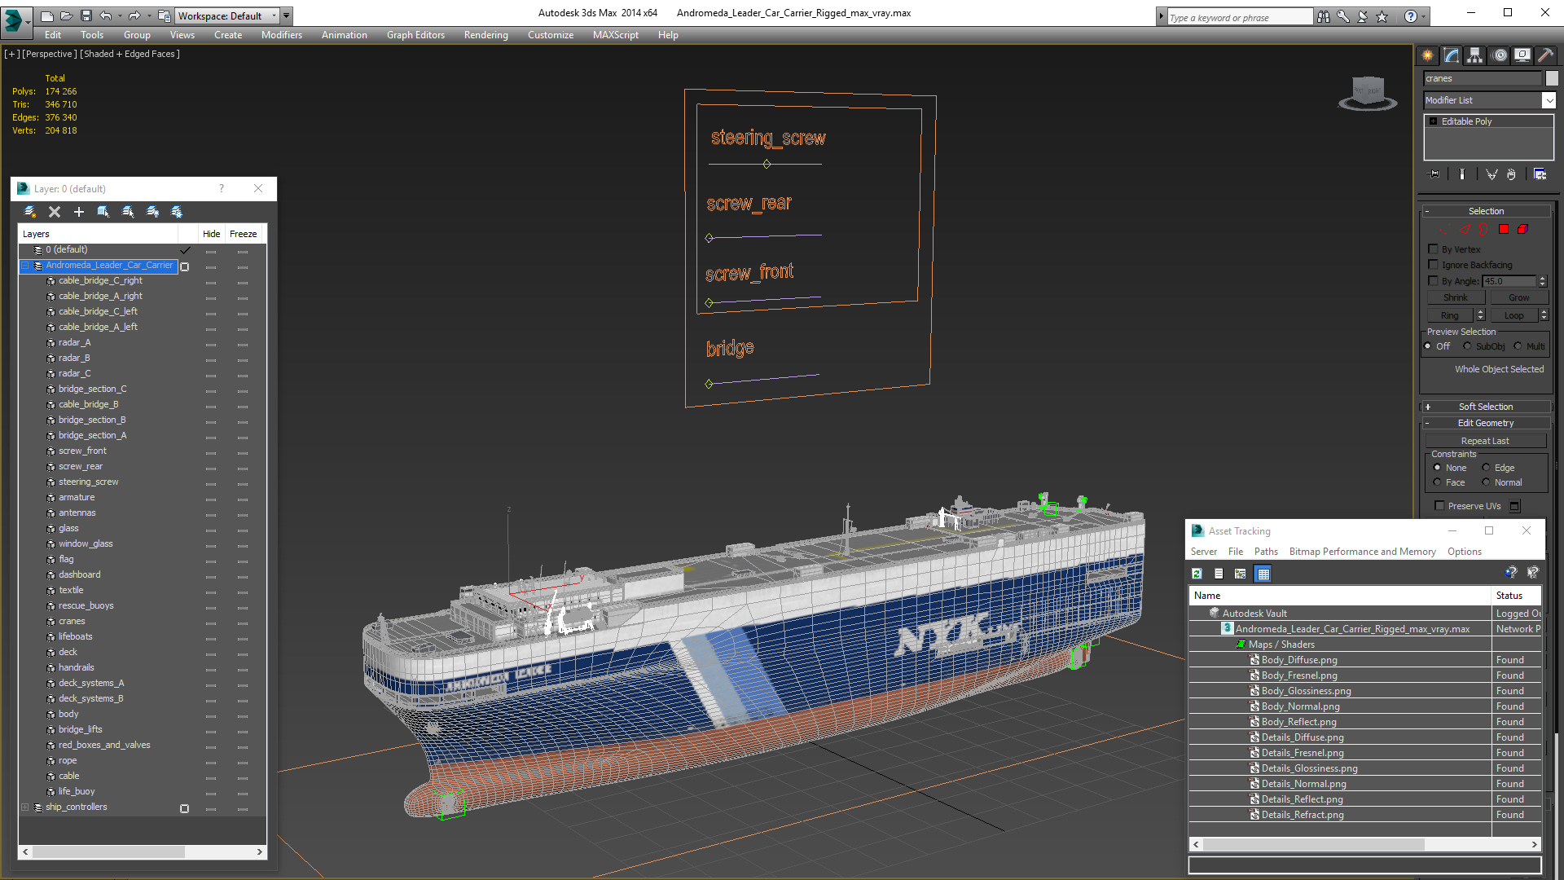Enable Preserve UVs checkbox
The height and width of the screenshot is (880, 1564).
point(1439,506)
